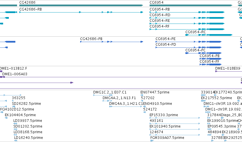Select transcript CG6954-RF
Screen dimensions: 242x142
pyautogui.click(x=160, y=26)
